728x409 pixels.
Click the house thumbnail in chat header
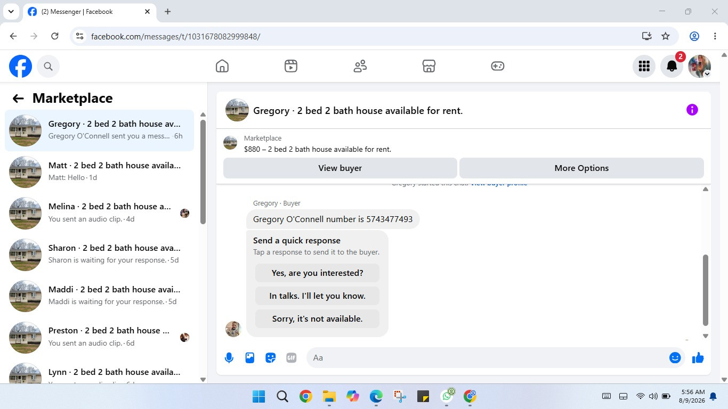(237, 110)
